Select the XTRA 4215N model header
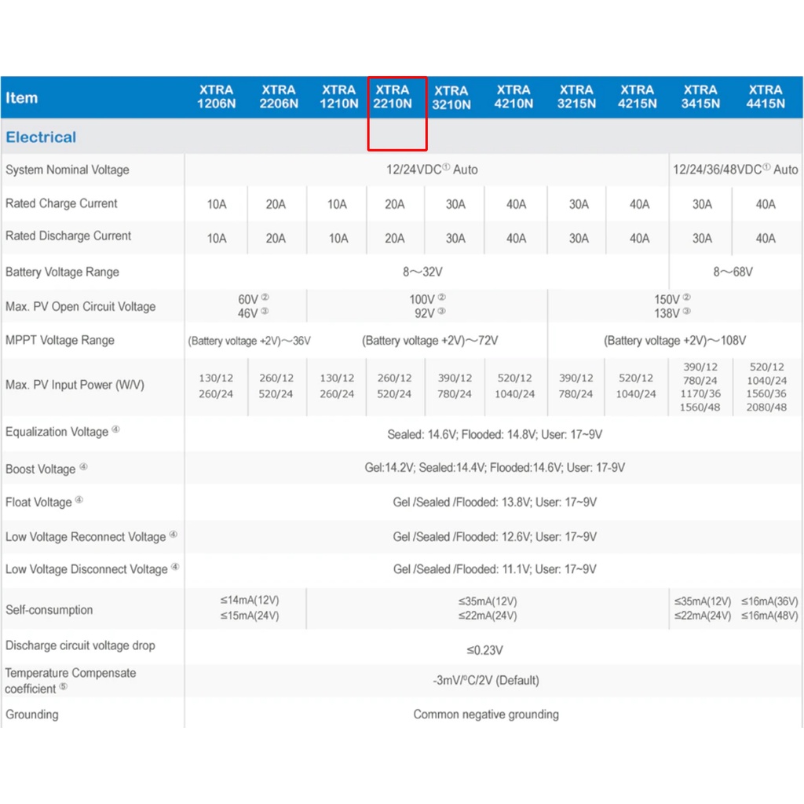 click(x=637, y=97)
